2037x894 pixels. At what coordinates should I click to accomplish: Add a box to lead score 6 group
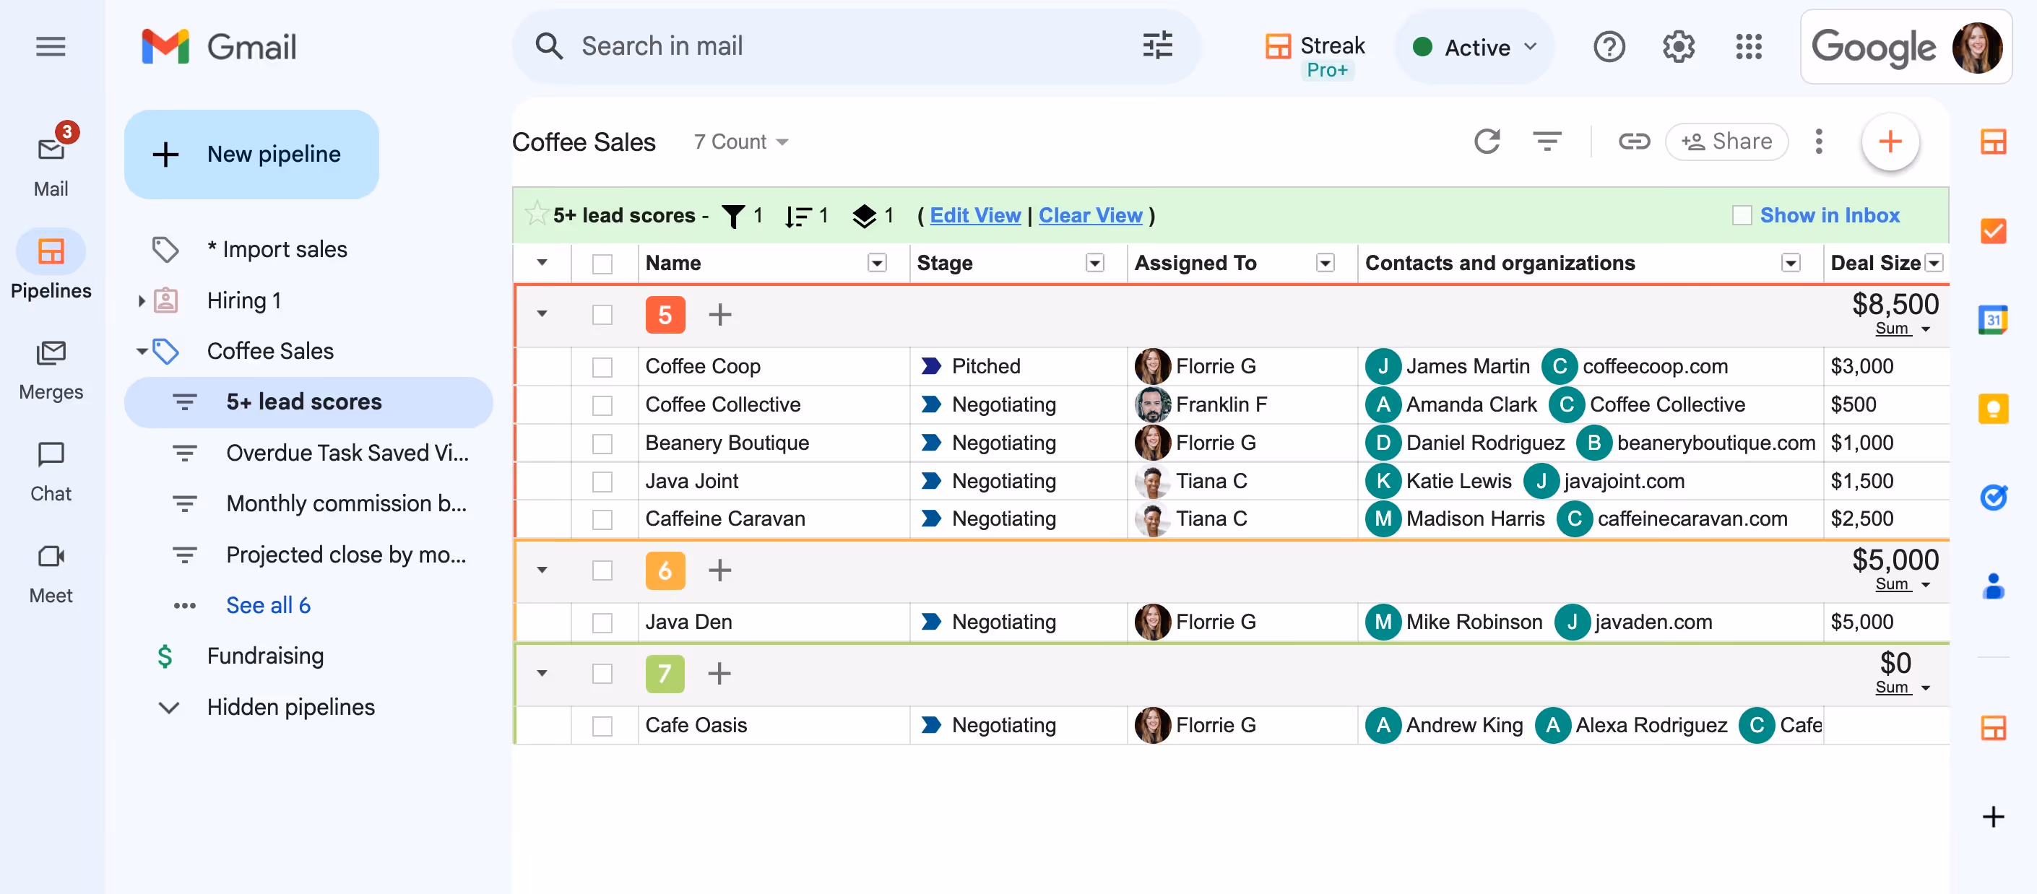coord(719,570)
